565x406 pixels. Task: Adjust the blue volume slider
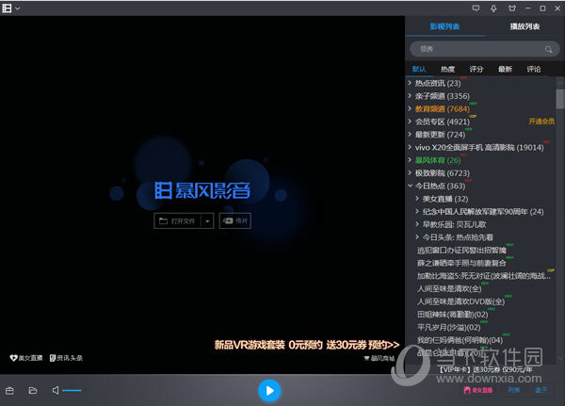point(72,390)
